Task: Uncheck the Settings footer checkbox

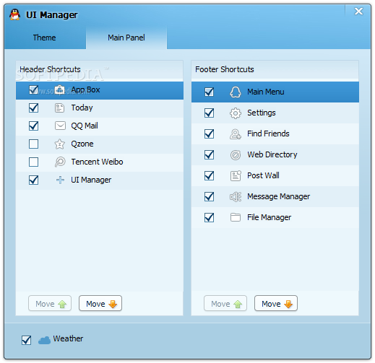Action: [x=209, y=113]
